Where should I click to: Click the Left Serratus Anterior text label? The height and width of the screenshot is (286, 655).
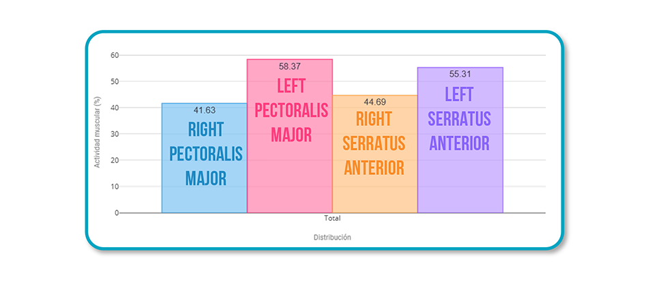click(458, 118)
